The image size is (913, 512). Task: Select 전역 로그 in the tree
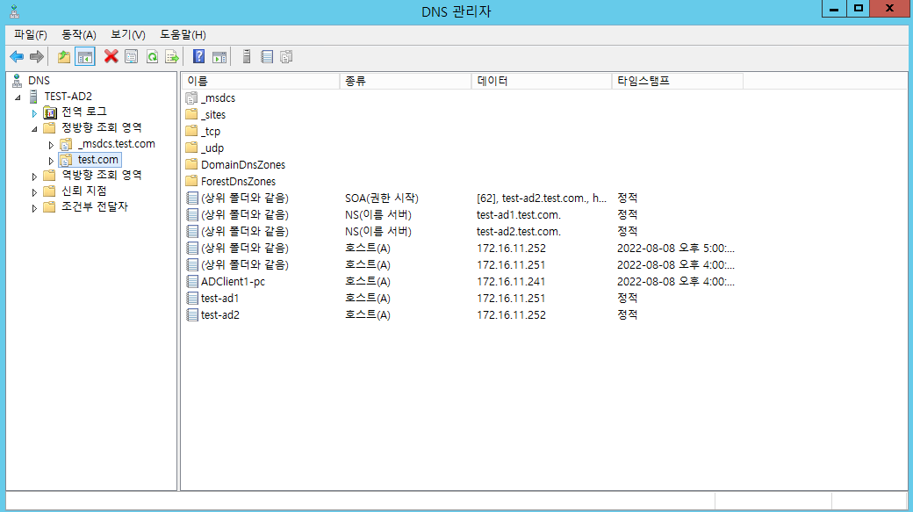pyautogui.click(x=84, y=112)
